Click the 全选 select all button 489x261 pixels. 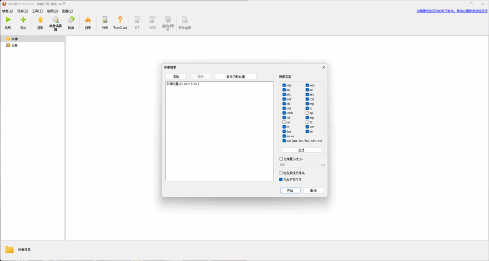click(302, 150)
